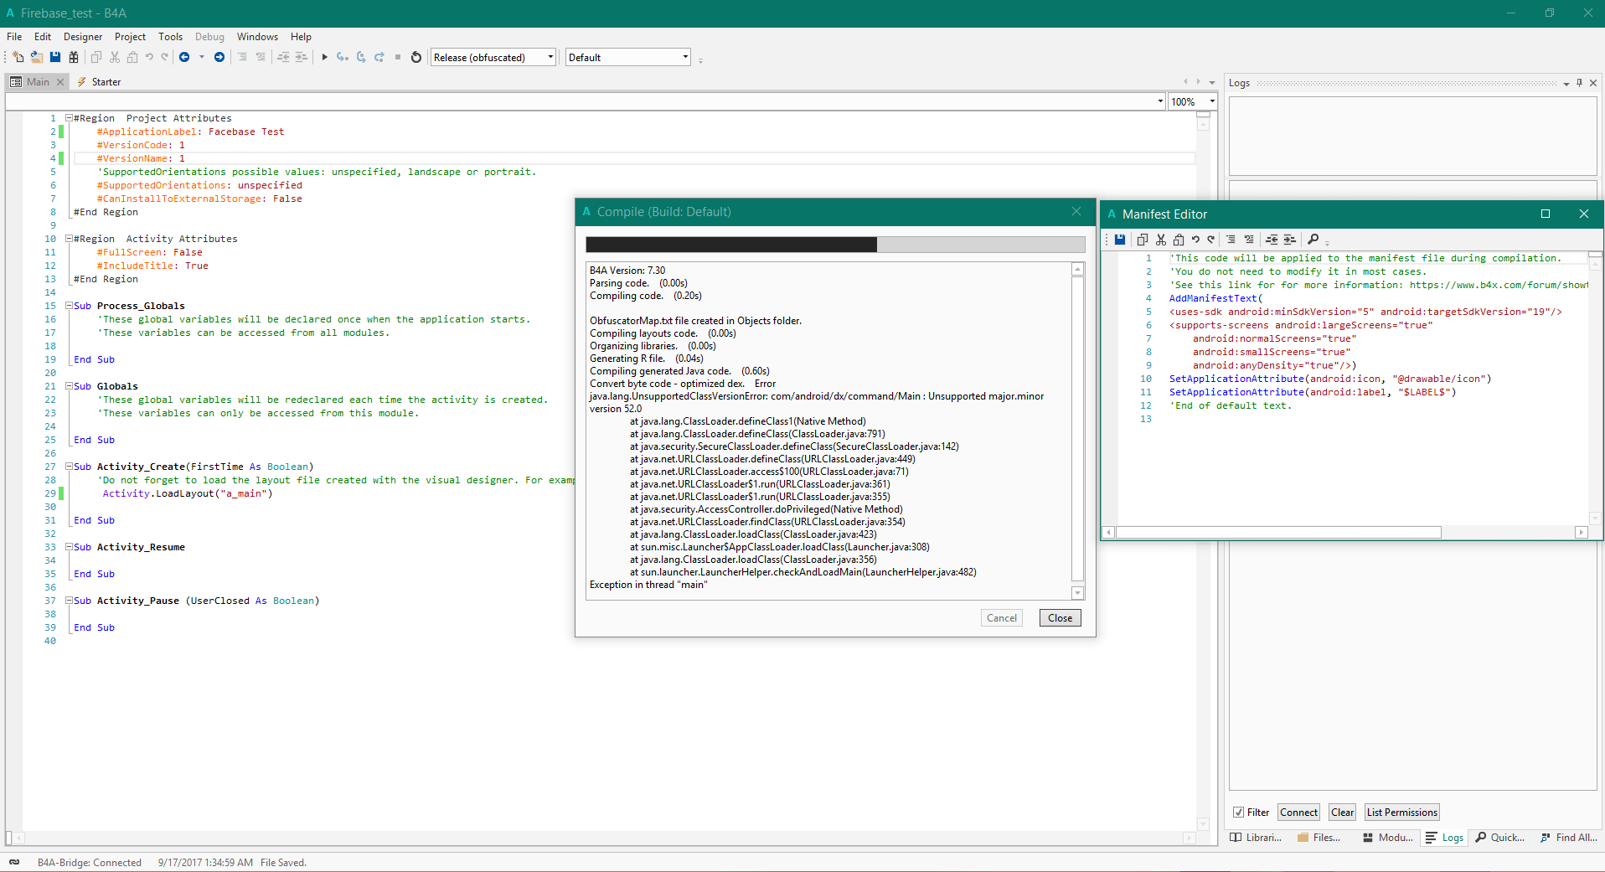Collapse the Project Attributes region
1605x872 pixels.
(x=69, y=118)
